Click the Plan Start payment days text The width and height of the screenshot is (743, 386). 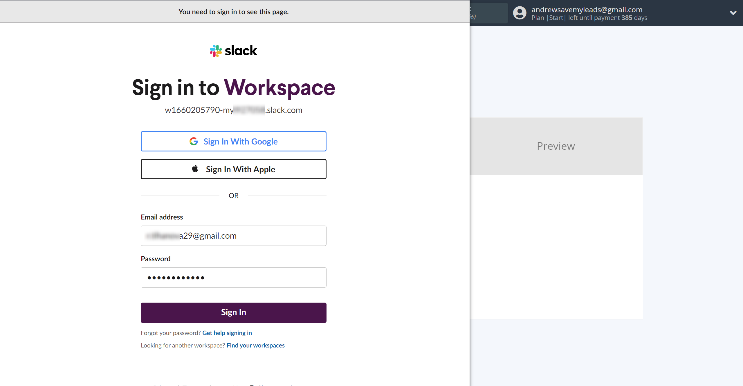point(589,18)
